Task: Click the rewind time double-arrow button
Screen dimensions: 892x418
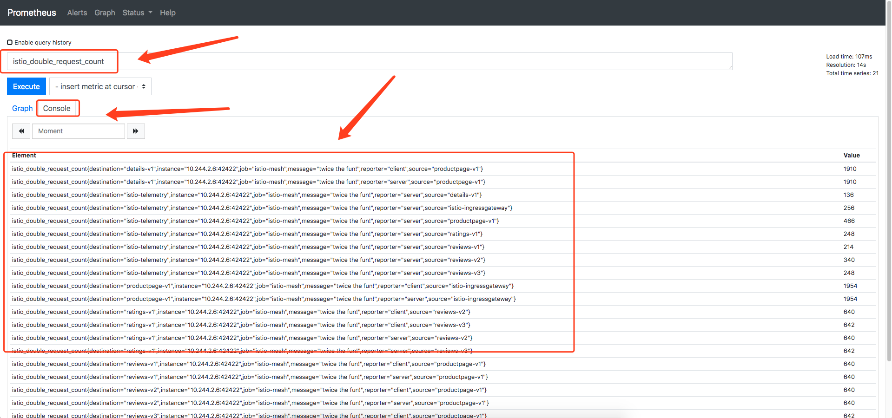Action: pyautogui.click(x=21, y=131)
